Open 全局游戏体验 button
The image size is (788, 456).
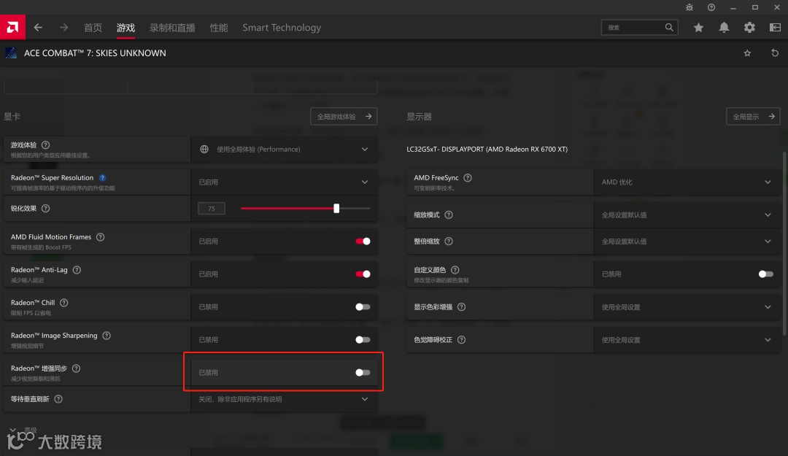coord(344,116)
